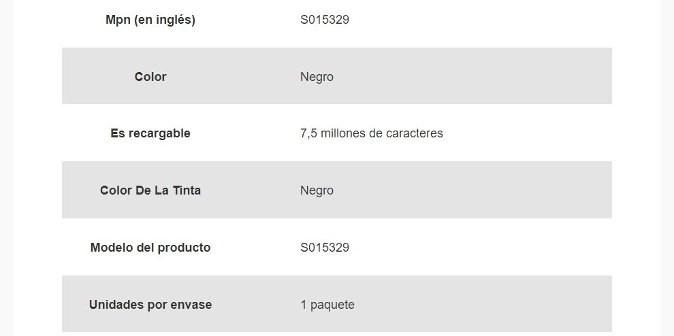Click the word "Tinta" in the label
674x336 pixels.
pyautogui.click(x=187, y=190)
